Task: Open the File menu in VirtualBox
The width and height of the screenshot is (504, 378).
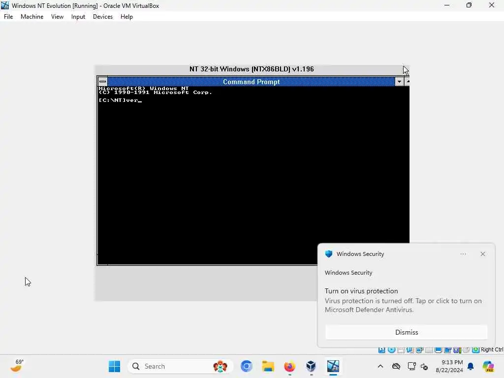Action: tap(8, 17)
